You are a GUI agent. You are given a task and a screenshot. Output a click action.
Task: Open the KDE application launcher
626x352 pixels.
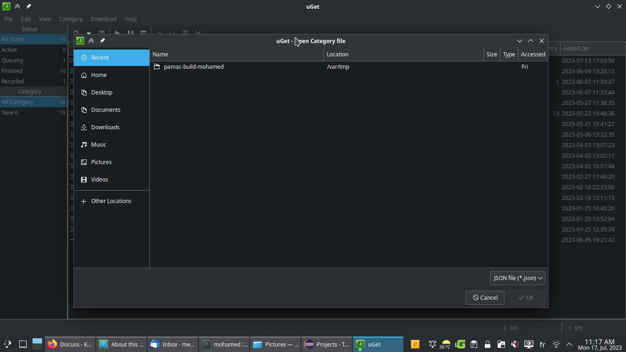pyautogui.click(x=8, y=344)
